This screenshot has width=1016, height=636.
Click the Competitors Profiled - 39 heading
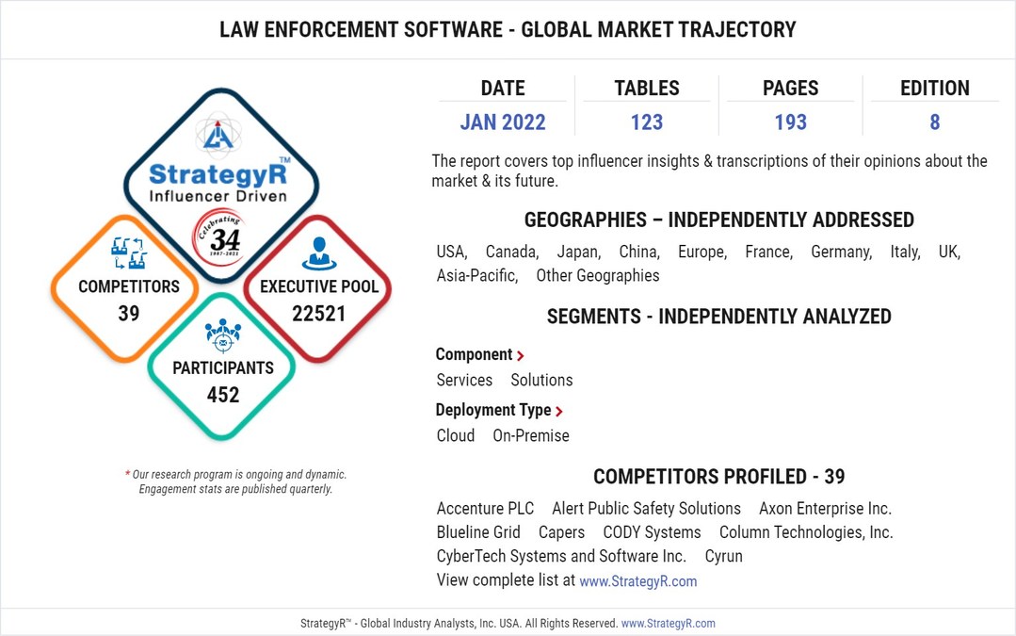[x=719, y=477]
